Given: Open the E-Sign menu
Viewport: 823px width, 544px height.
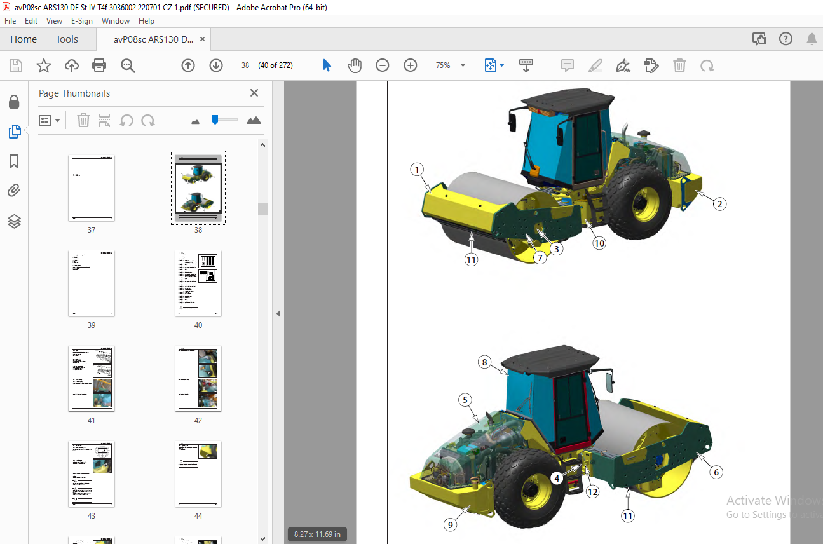Looking at the screenshot, I should click(x=82, y=21).
